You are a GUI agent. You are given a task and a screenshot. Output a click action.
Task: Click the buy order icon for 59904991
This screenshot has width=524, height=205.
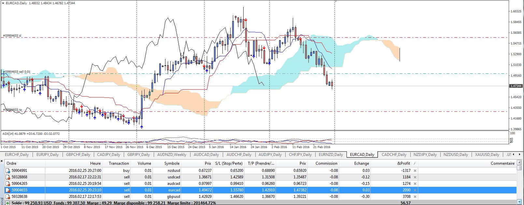point(8,171)
